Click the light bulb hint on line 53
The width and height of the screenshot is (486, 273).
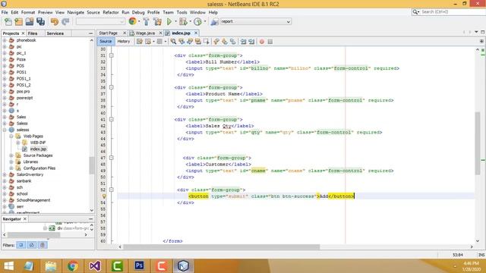click(104, 196)
